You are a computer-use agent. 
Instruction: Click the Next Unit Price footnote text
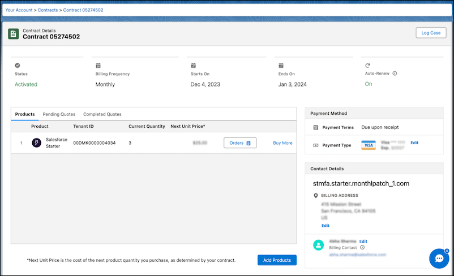pyautogui.click(x=131, y=260)
